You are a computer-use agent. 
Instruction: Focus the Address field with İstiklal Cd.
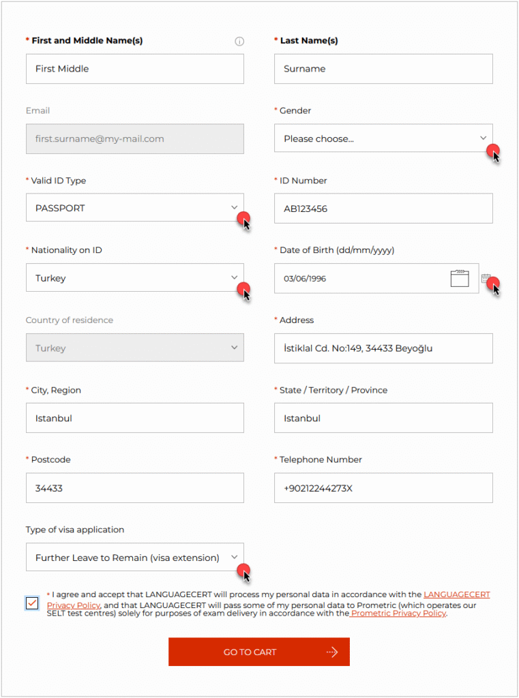[x=383, y=348]
